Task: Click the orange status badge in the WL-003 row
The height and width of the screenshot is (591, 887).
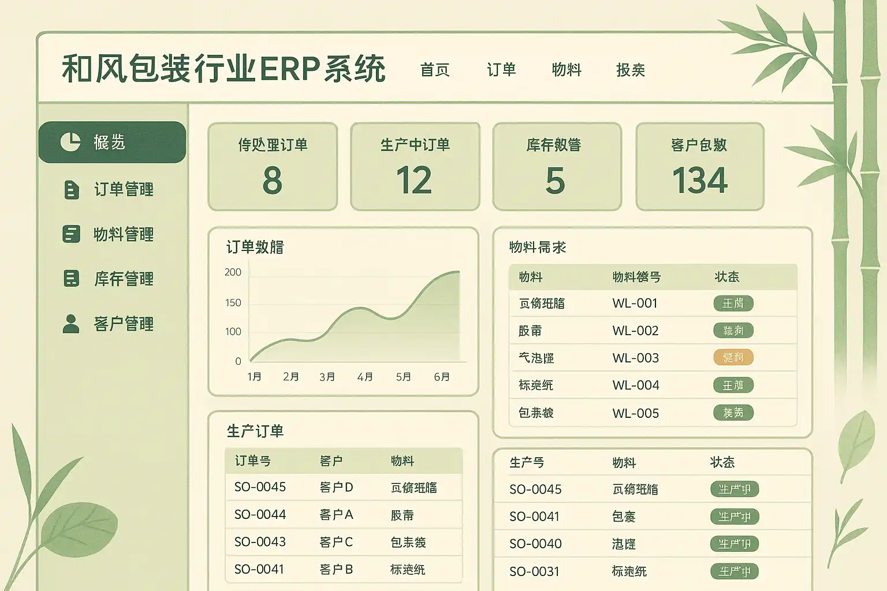Action: pyautogui.click(x=733, y=358)
